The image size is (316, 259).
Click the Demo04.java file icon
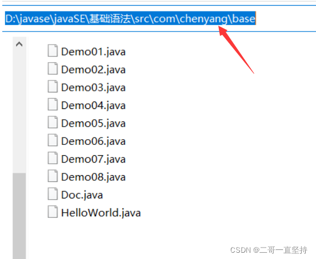tap(53, 104)
